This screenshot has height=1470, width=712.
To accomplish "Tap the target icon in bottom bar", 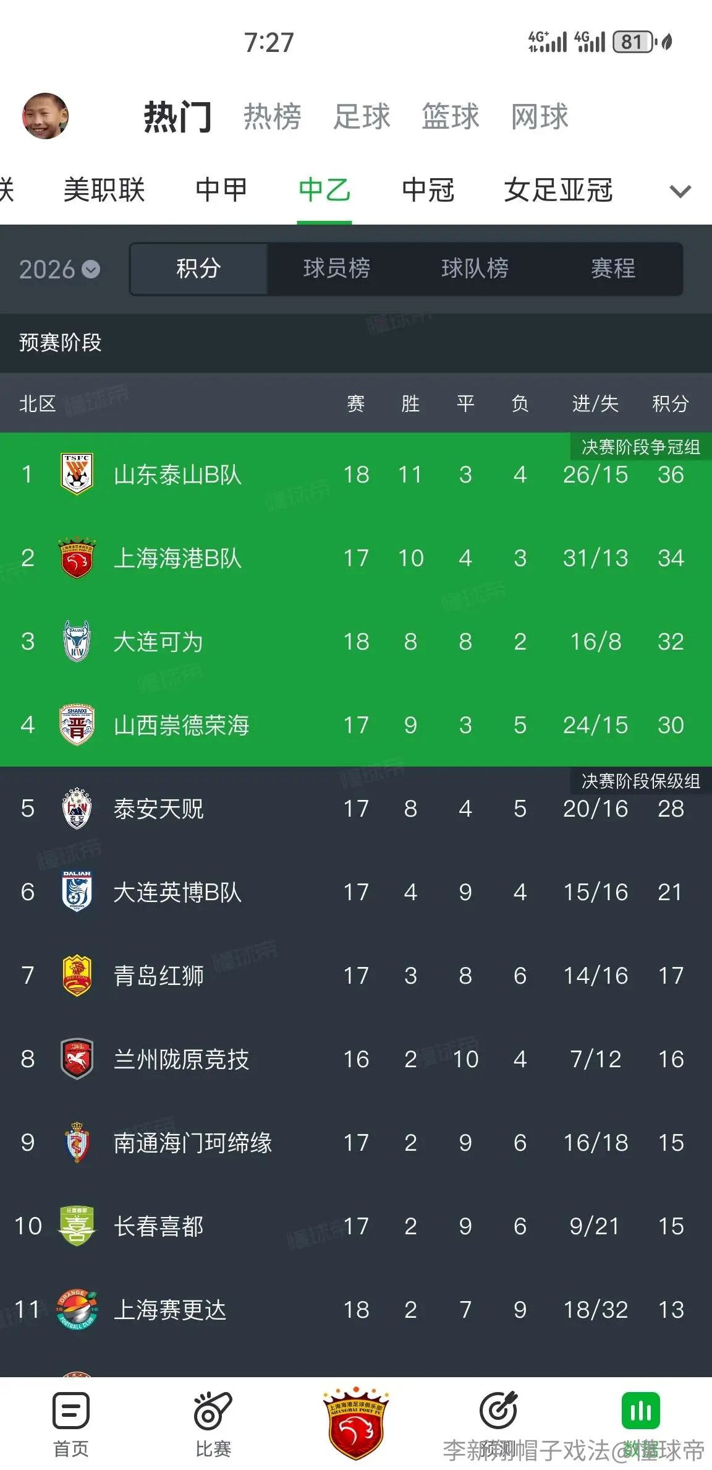I will [498, 1411].
